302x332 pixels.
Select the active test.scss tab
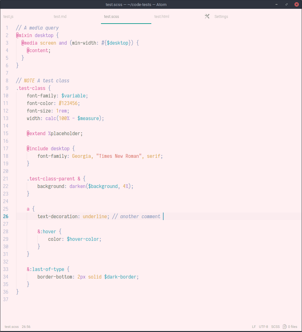(x=111, y=16)
